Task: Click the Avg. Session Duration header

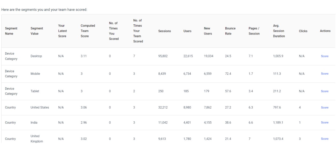Action: [279, 31]
